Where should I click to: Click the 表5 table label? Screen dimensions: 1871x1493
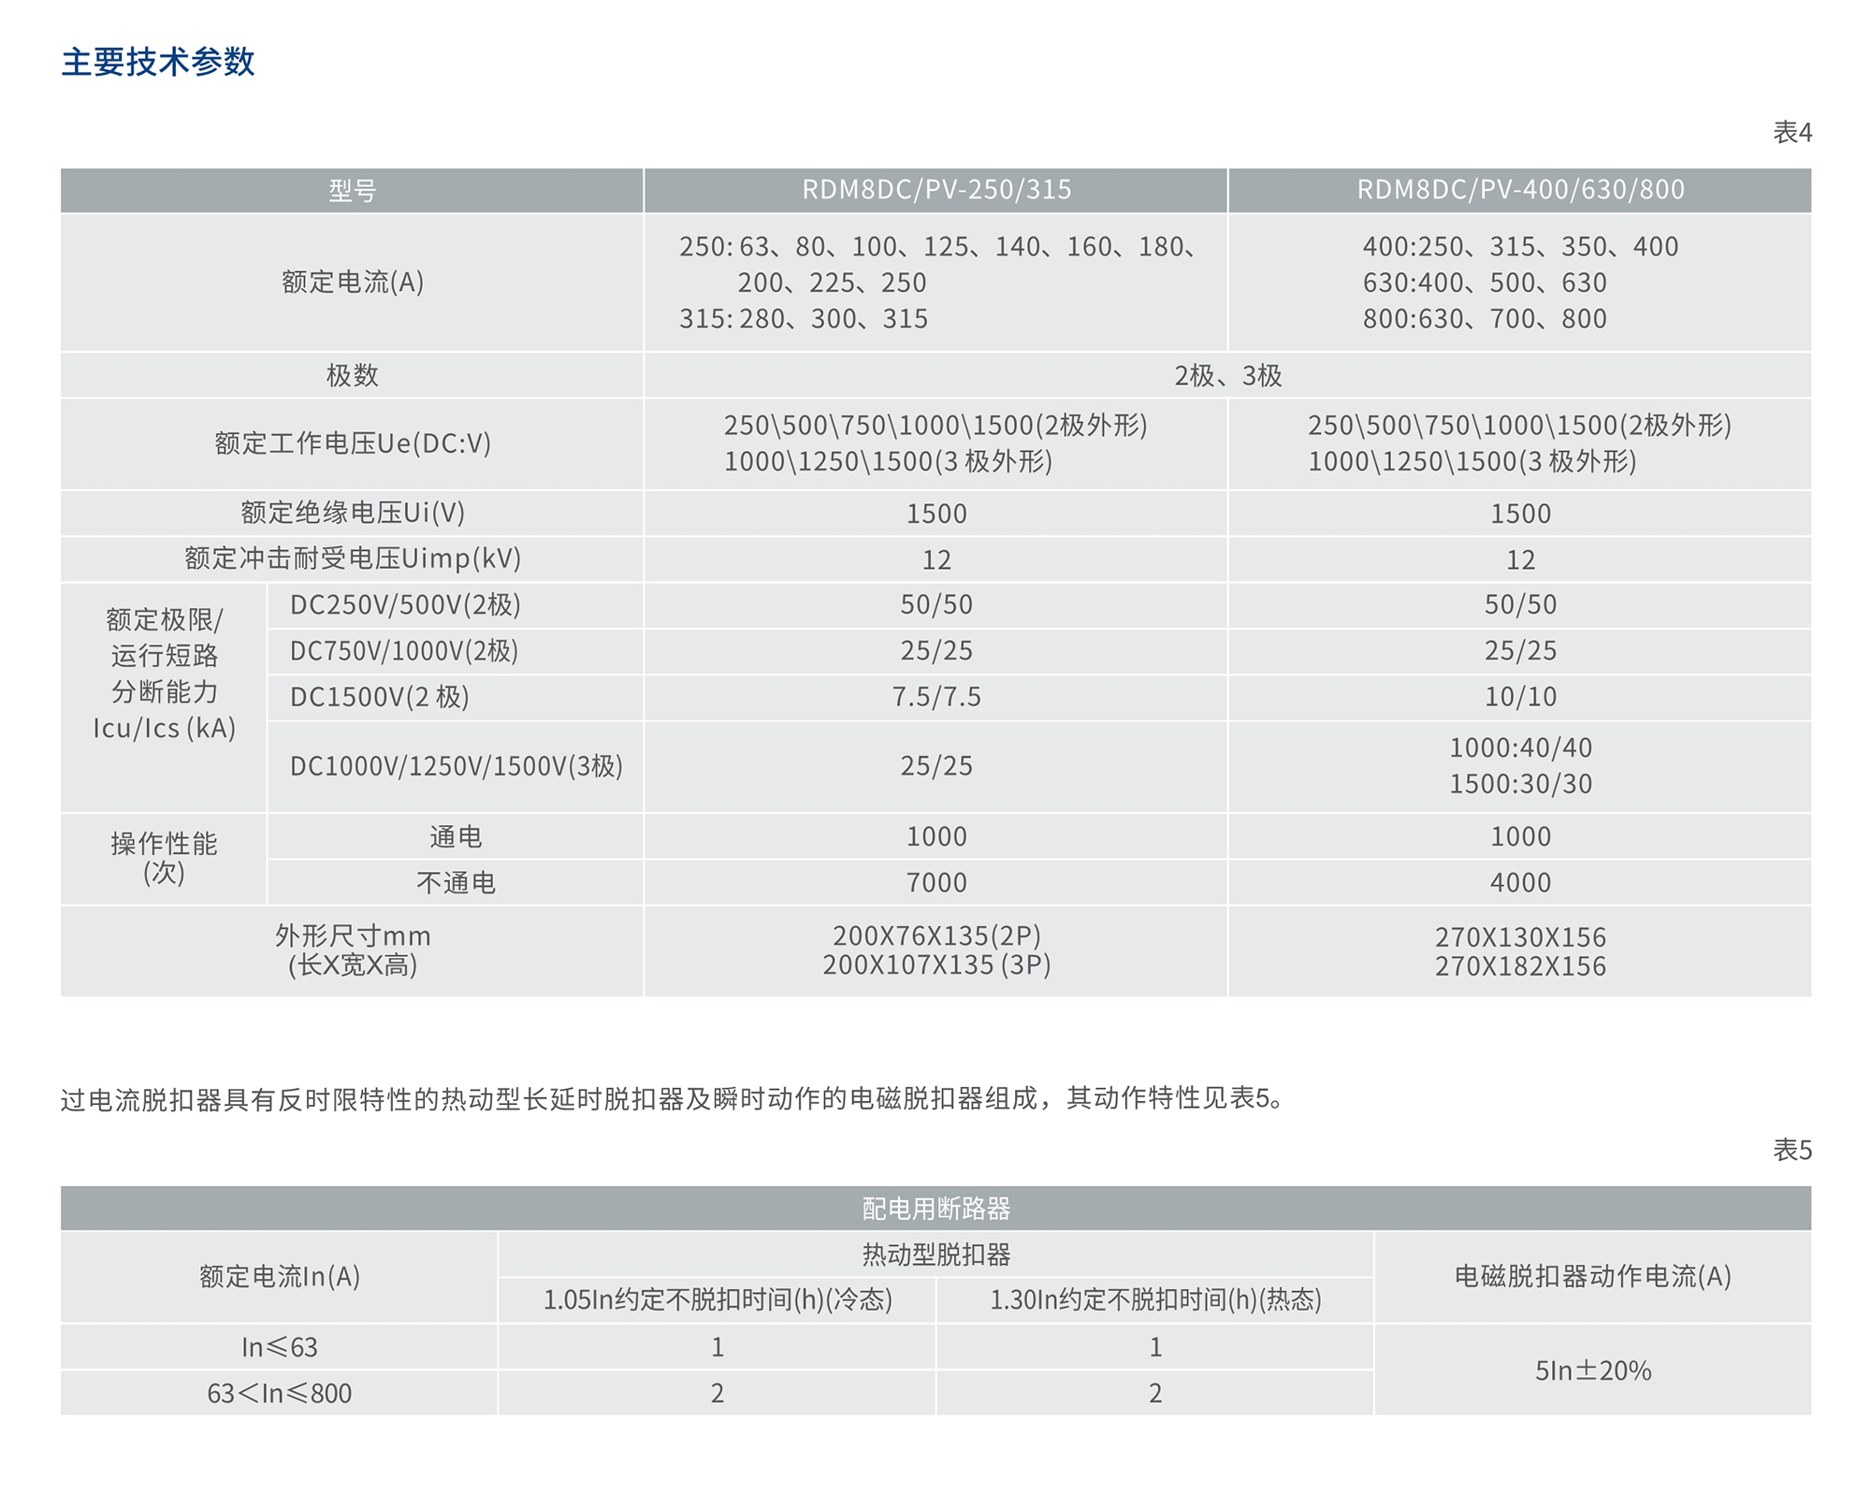pos(1792,1150)
